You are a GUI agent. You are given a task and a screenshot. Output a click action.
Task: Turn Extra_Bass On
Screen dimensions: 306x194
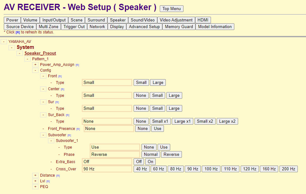(x=150, y=162)
